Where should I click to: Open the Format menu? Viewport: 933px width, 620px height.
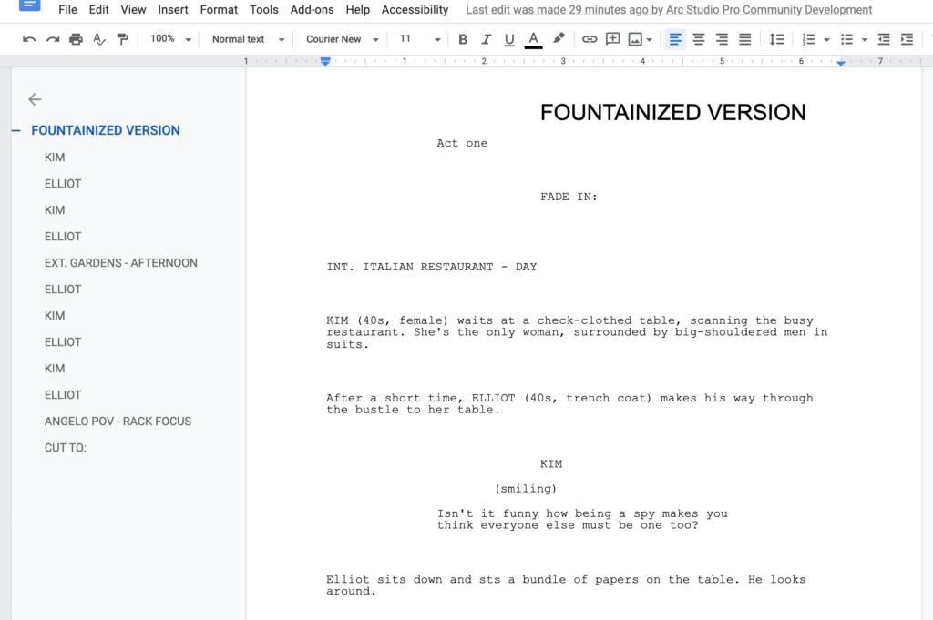[x=219, y=10]
